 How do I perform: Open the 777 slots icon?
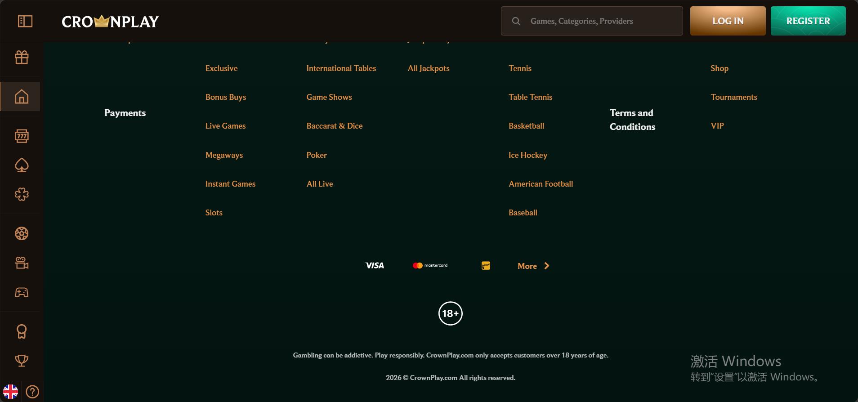[22, 136]
